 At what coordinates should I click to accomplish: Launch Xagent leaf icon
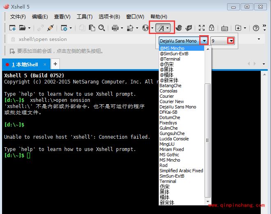coord(189,28)
